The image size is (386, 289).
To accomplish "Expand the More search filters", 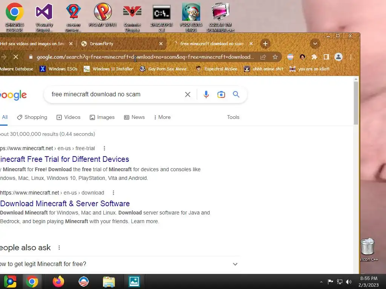I will point(162,117).
